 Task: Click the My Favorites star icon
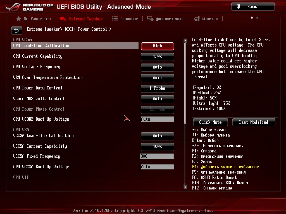(x=19, y=19)
